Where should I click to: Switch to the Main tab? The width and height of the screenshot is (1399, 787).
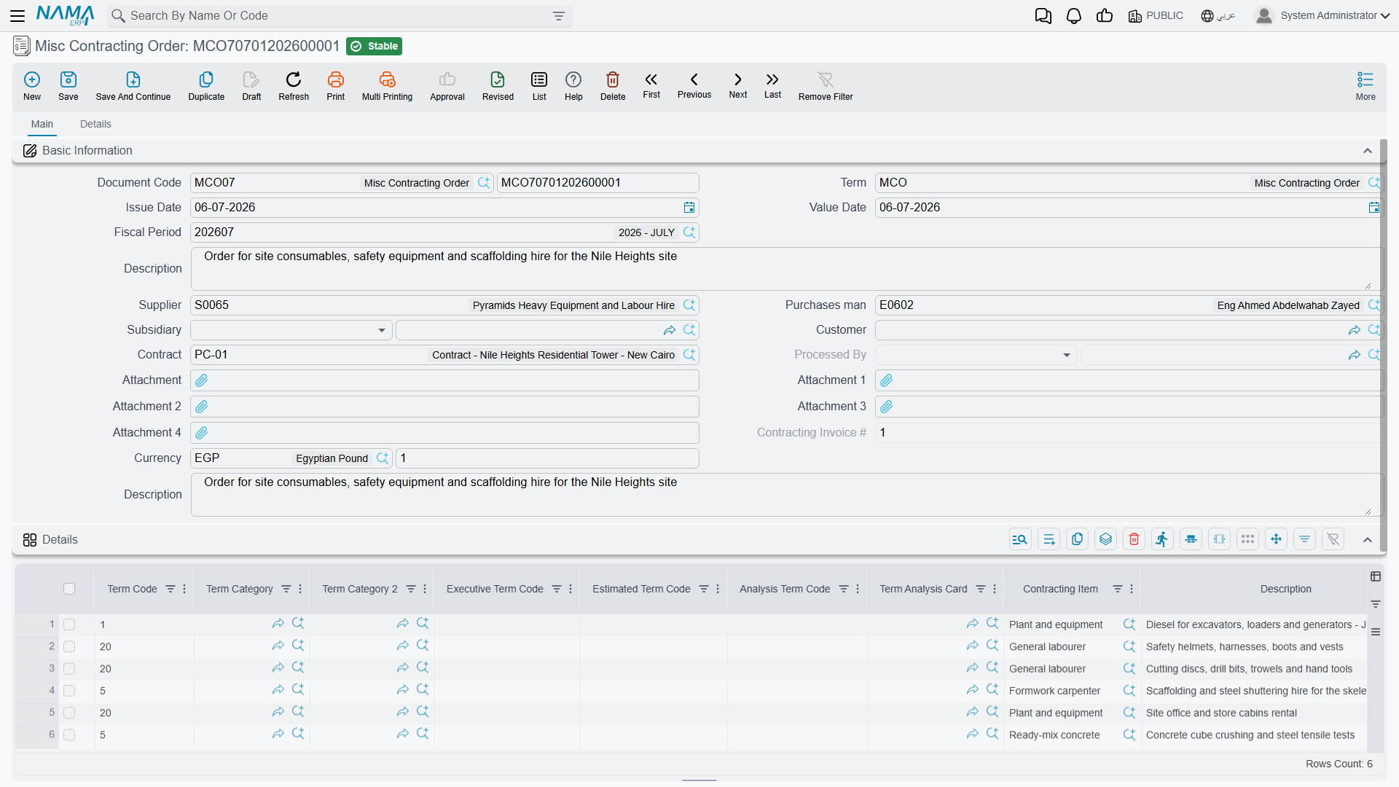click(42, 124)
